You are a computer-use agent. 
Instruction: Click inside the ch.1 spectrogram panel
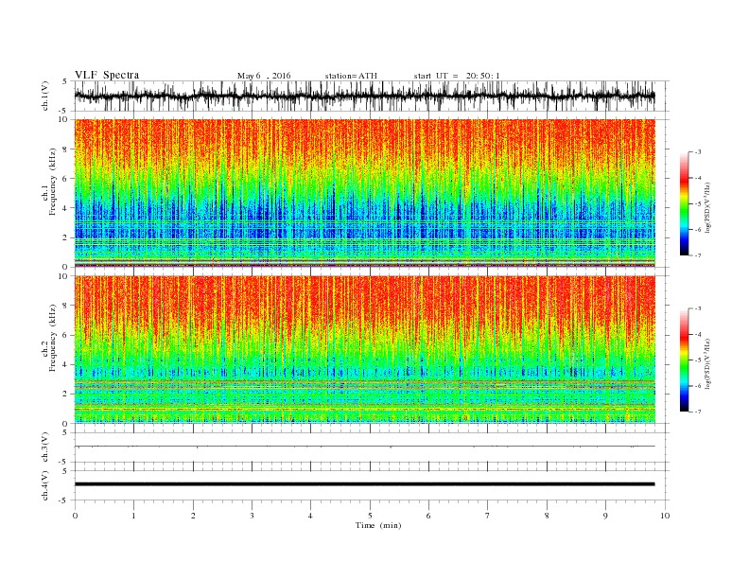coord(364,193)
